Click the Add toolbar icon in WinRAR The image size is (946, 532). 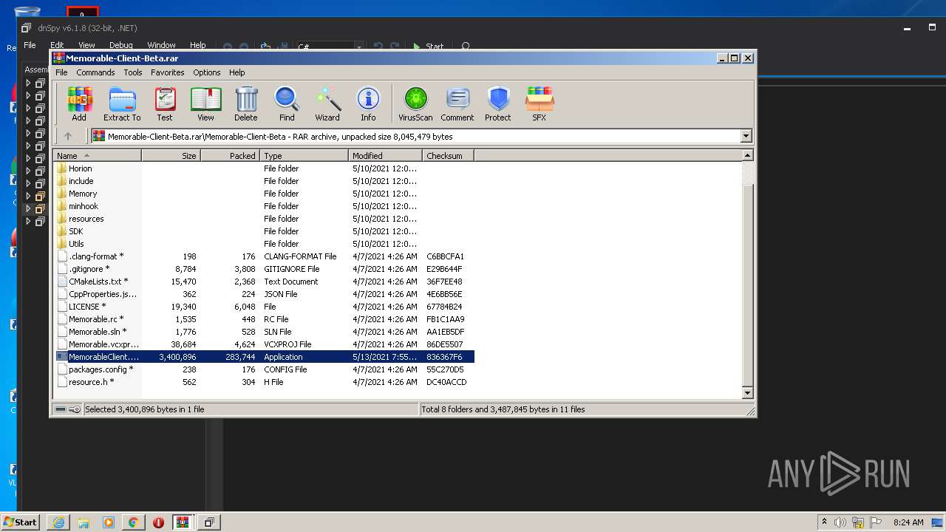coord(79,103)
